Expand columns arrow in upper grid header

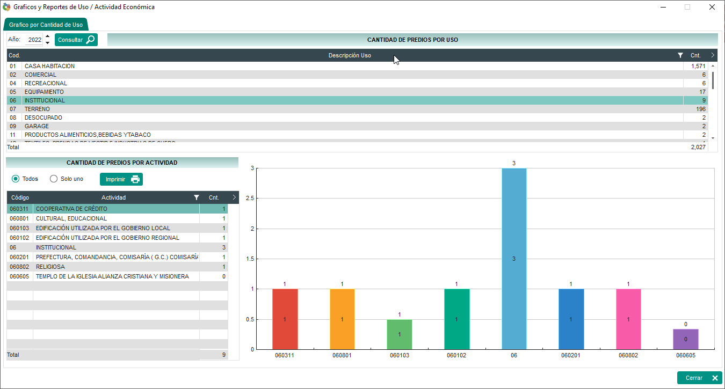point(712,55)
